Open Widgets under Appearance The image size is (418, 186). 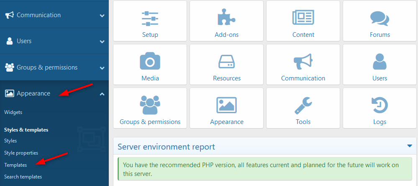[x=13, y=112]
